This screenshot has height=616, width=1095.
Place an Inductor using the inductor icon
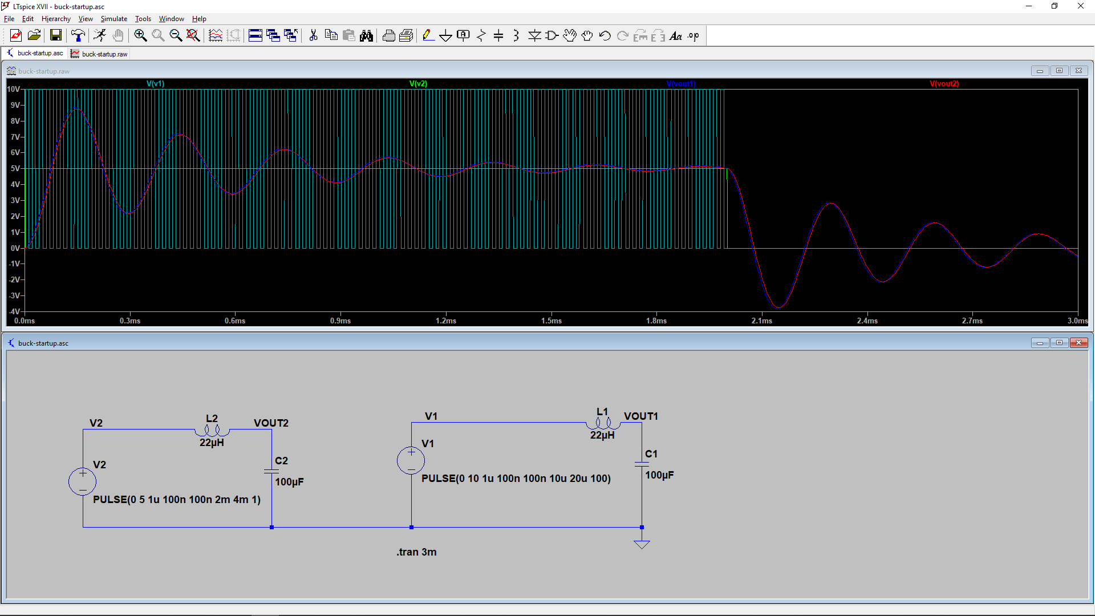click(x=516, y=35)
